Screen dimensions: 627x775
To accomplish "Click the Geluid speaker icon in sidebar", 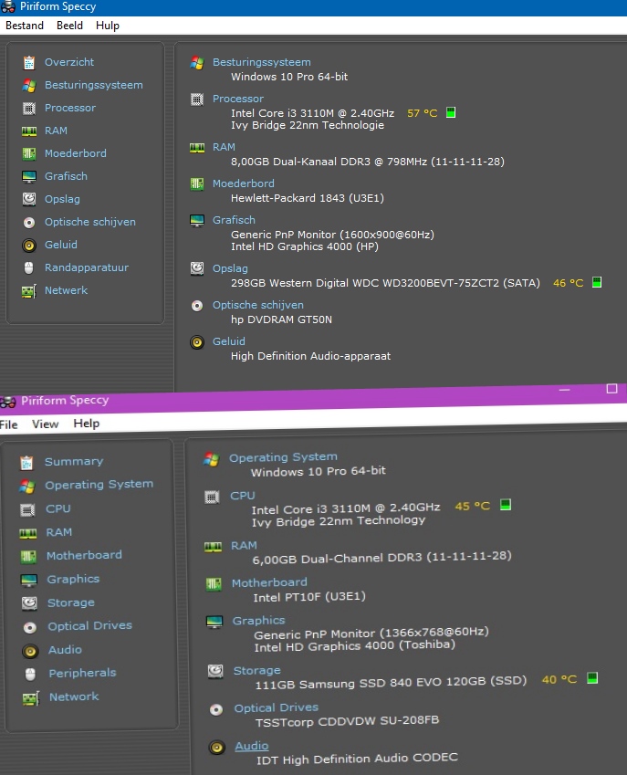I will coord(29,246).
